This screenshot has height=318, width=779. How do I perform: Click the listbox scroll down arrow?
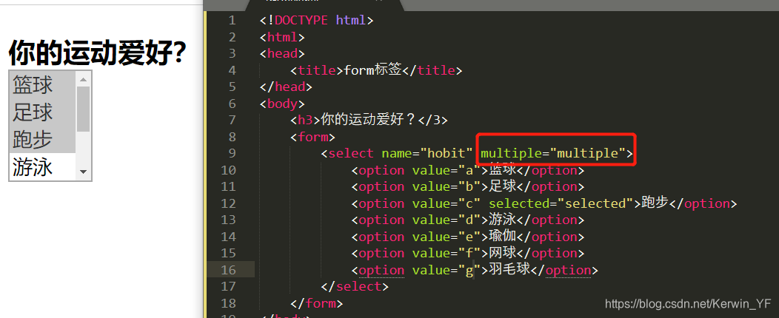[x=84, y=172]
